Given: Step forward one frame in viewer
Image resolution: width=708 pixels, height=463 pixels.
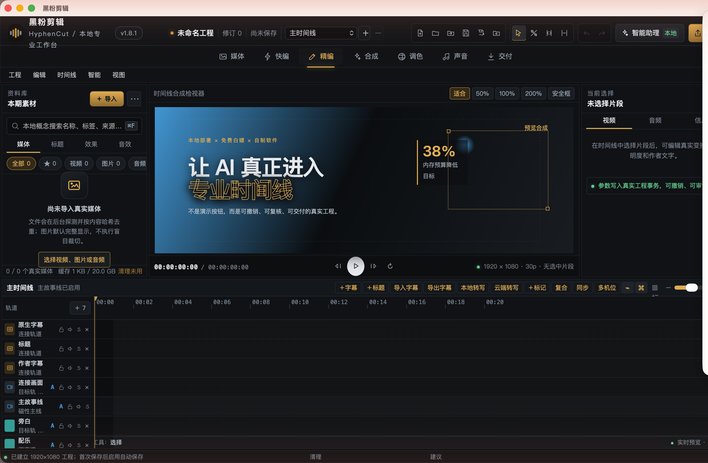Looking at the screenshot, I should point(373,266).
